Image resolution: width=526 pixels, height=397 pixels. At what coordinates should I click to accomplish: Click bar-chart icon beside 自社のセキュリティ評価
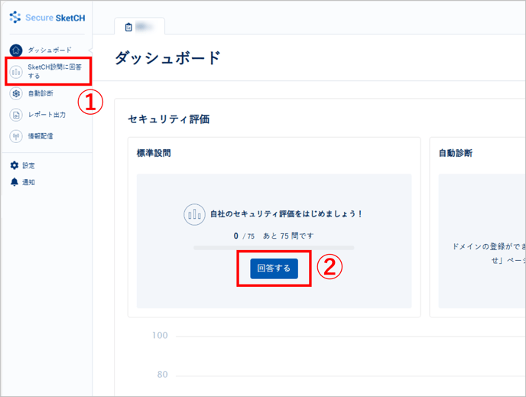coord(194,214)
